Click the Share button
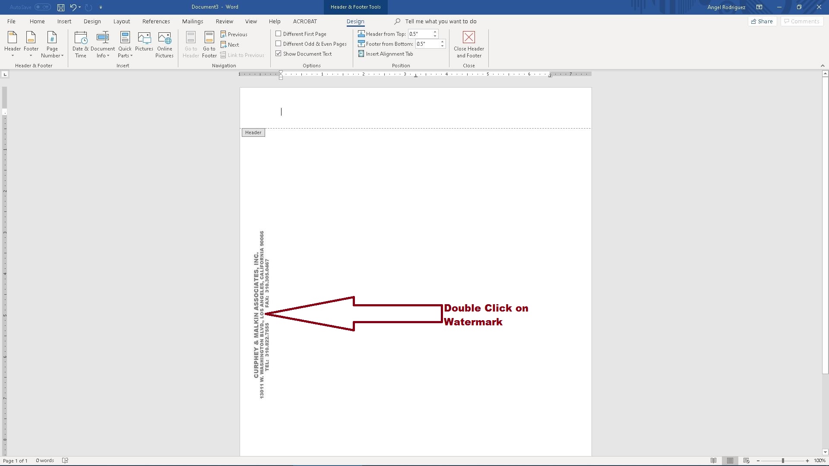The width and height of the screenshot is (829, 466). pos(762,21)
